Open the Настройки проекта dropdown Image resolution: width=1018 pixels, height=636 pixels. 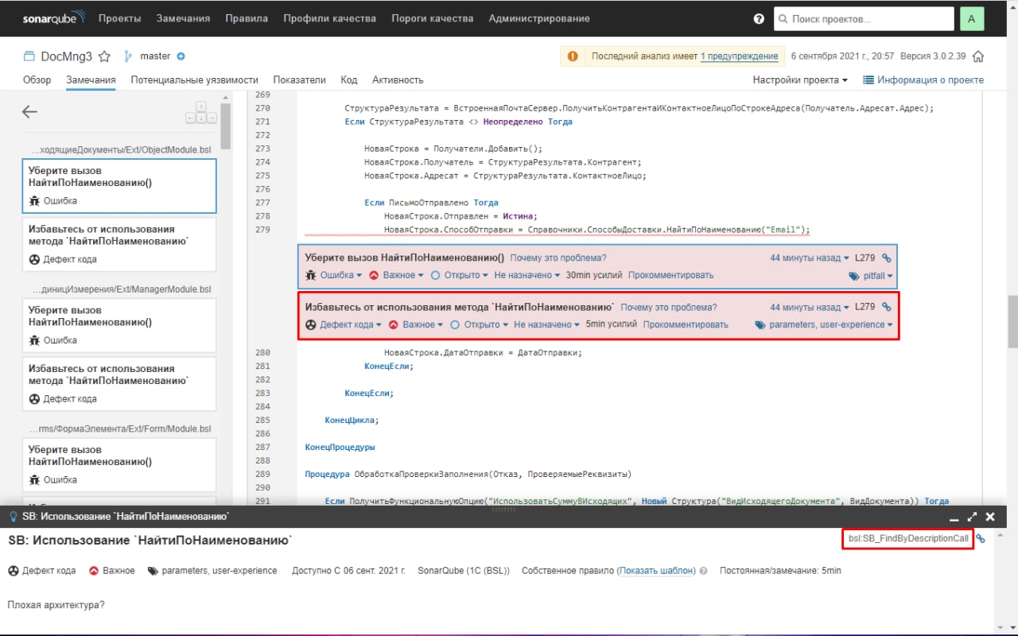pos(800,79)
